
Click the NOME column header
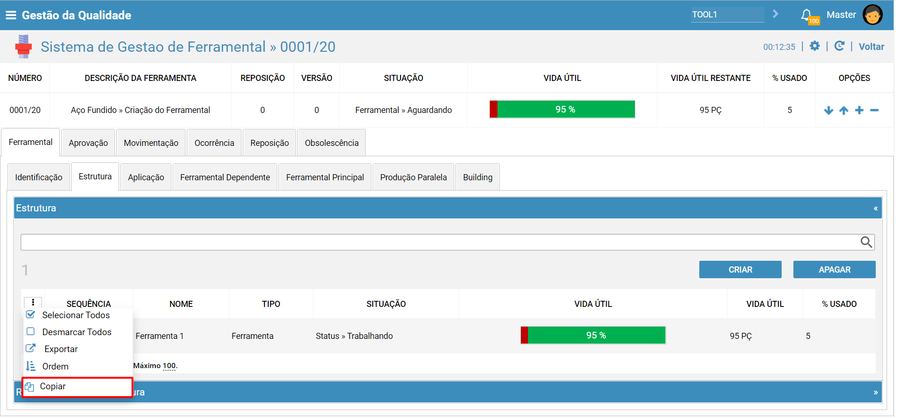click(x=181, y=304)
